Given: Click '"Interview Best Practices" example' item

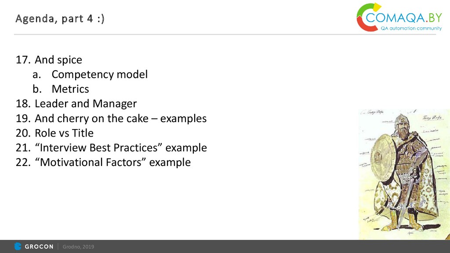Looking at the screenshot, I should (121, 148).
